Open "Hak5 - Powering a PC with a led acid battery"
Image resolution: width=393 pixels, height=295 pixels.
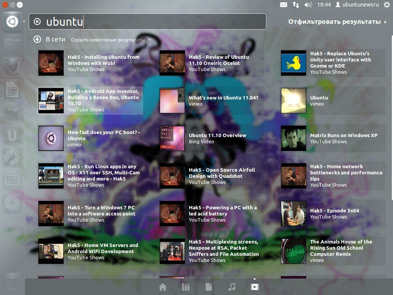212,214
